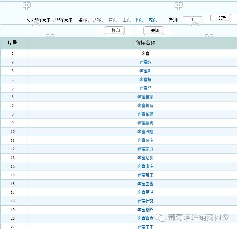Go to last page via 尾页
This screenshot has width=237, height=229.
point(153,20)
